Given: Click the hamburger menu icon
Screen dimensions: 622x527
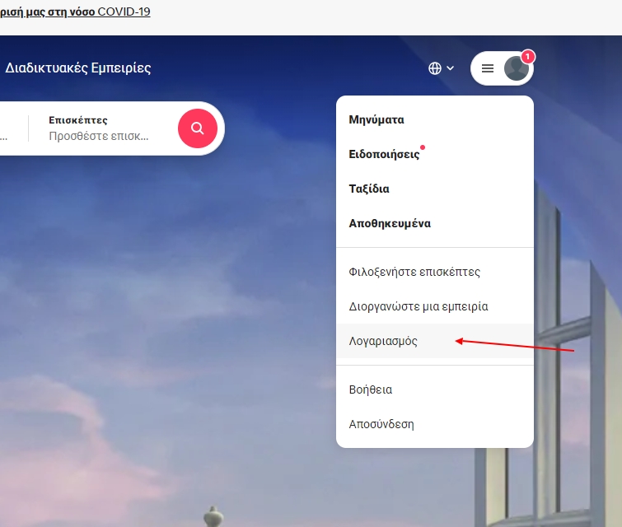Looking at the screenshot, I should tap(488, 68).
